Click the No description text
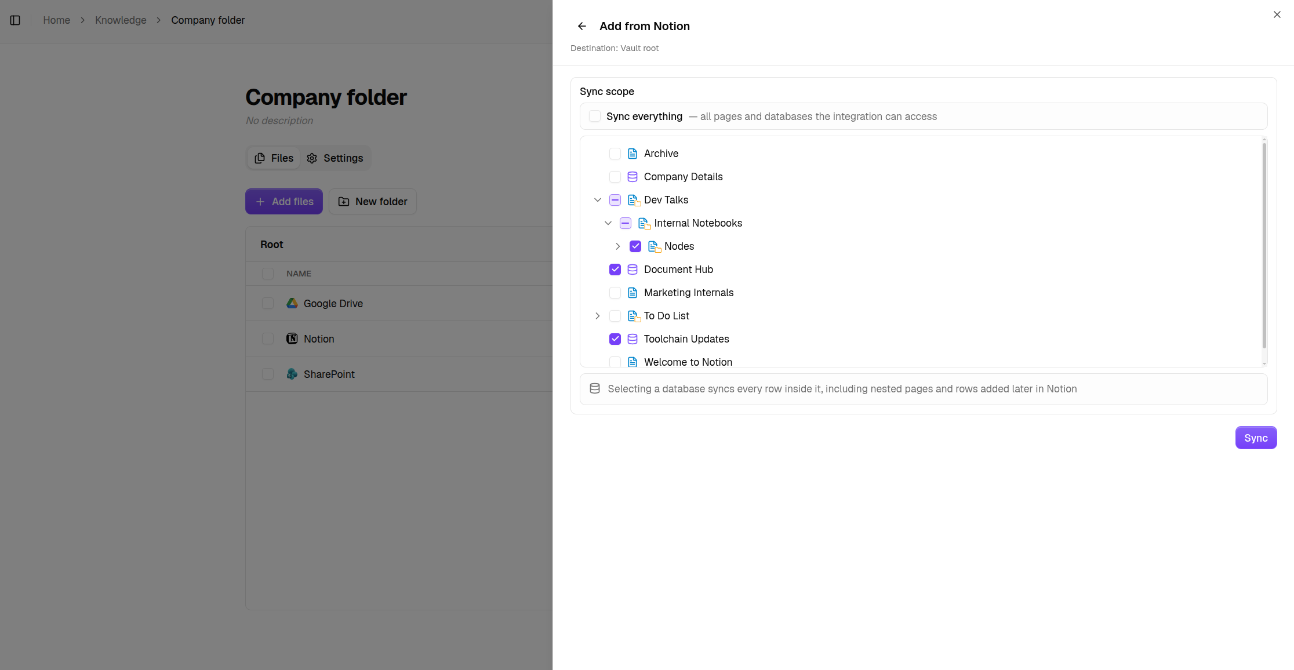Screen dimensions: 1294x670 click(279, 121)
